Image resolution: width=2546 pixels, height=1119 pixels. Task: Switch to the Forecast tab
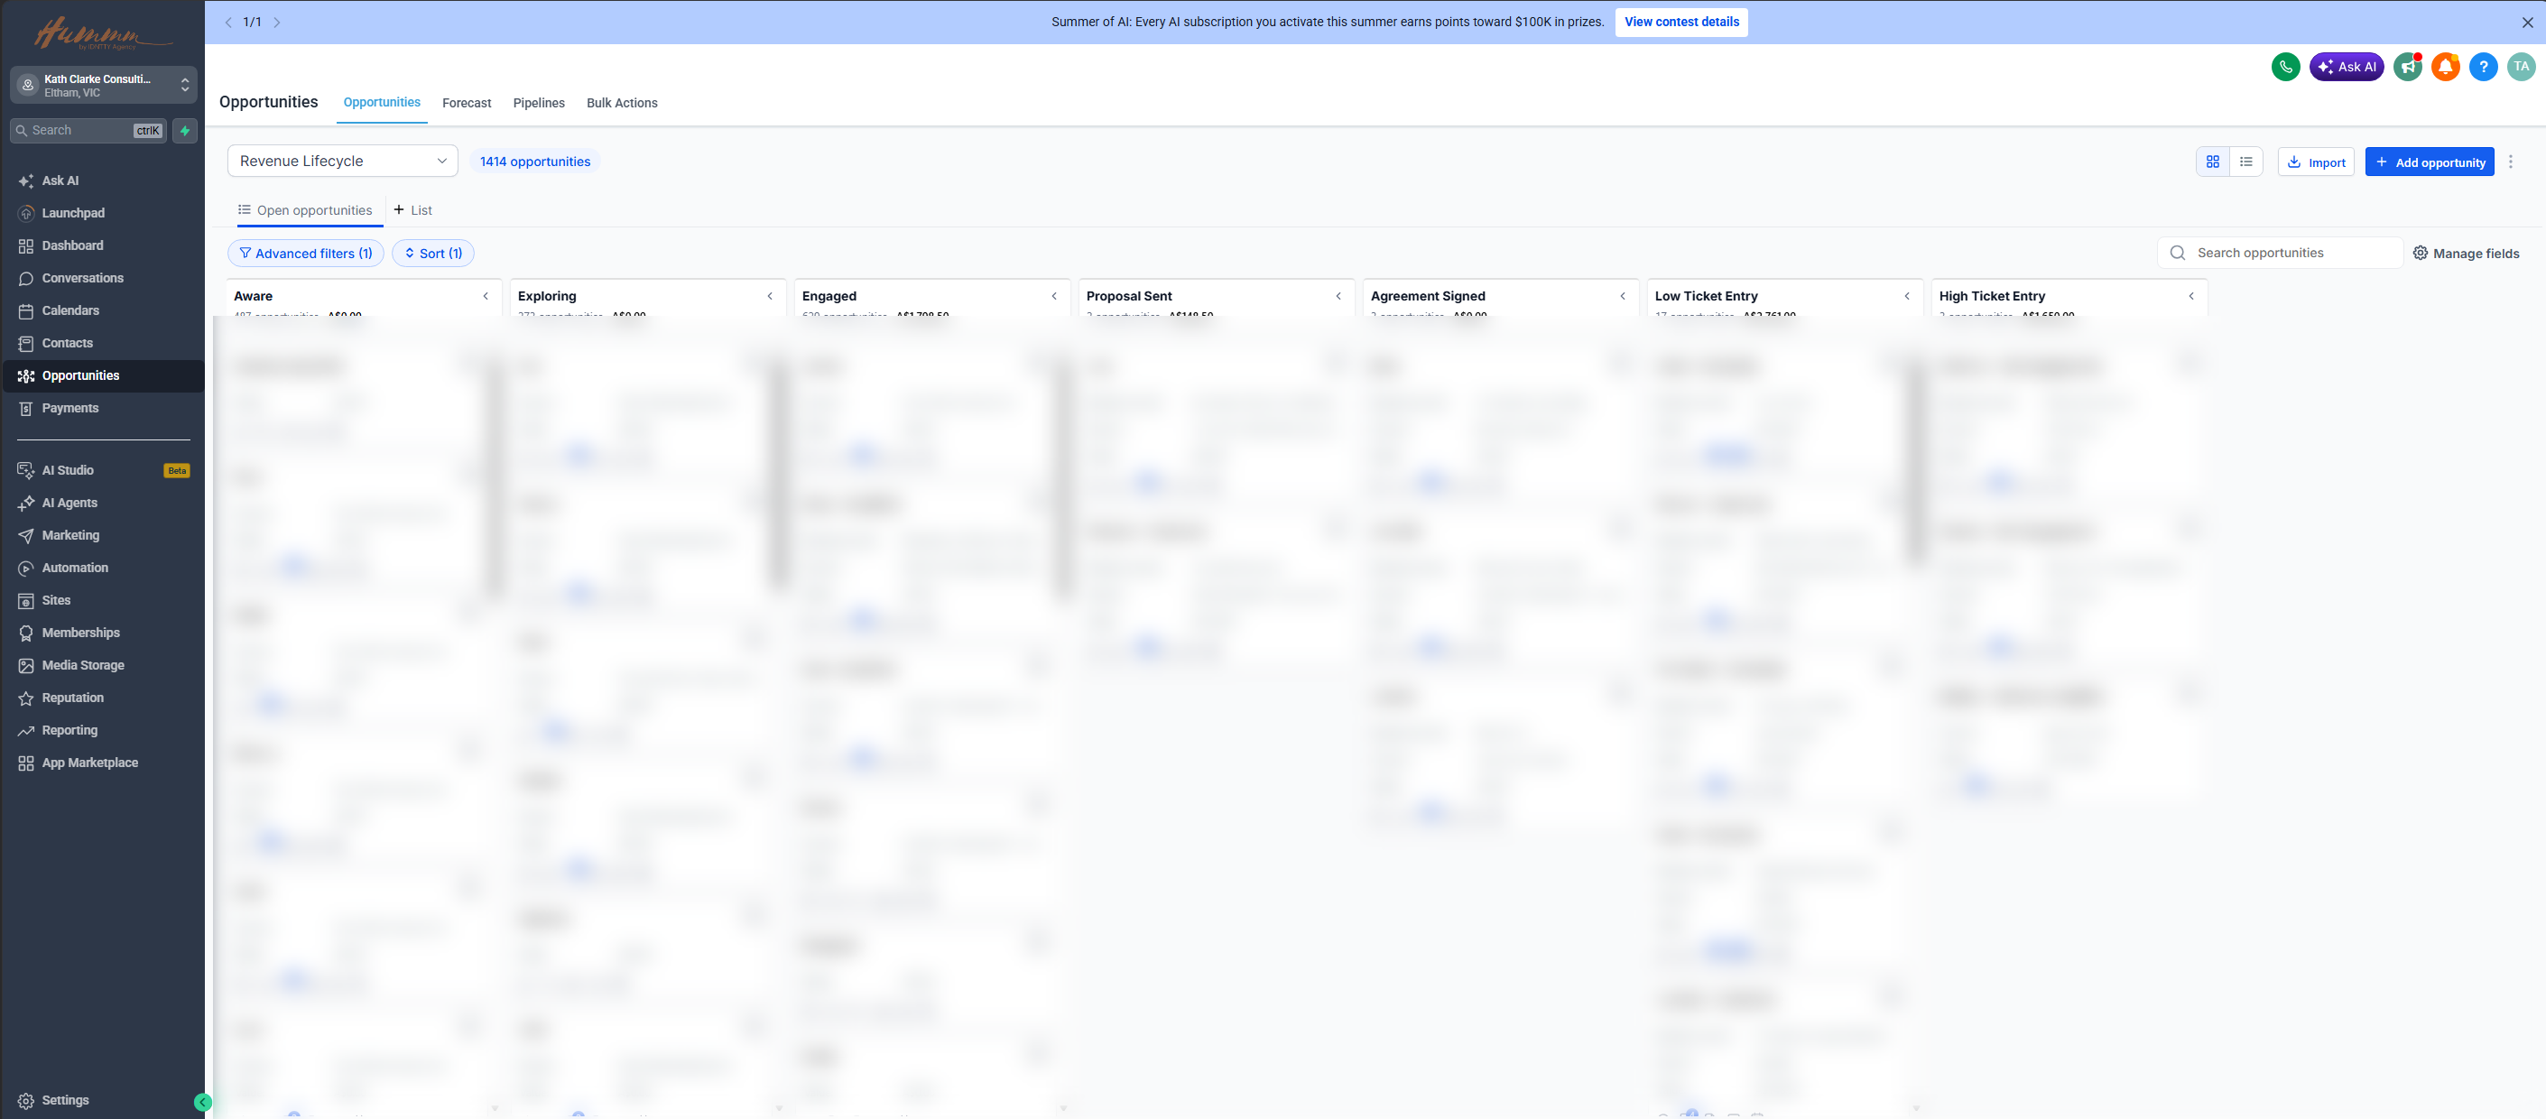tap(467, 103)
